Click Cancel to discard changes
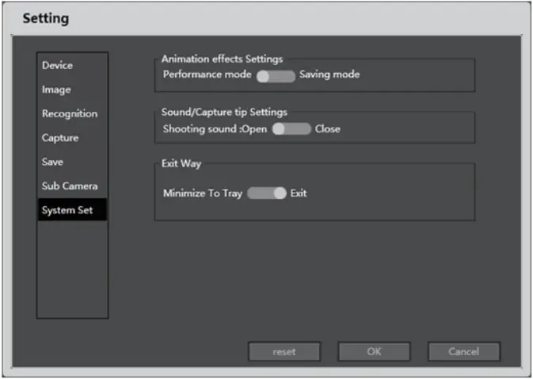This screenshot has width=533, height=379. tap(464, 351)
